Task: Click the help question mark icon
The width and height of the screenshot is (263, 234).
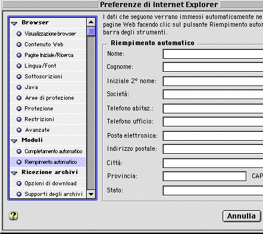Action: click(x=13, y=216)
